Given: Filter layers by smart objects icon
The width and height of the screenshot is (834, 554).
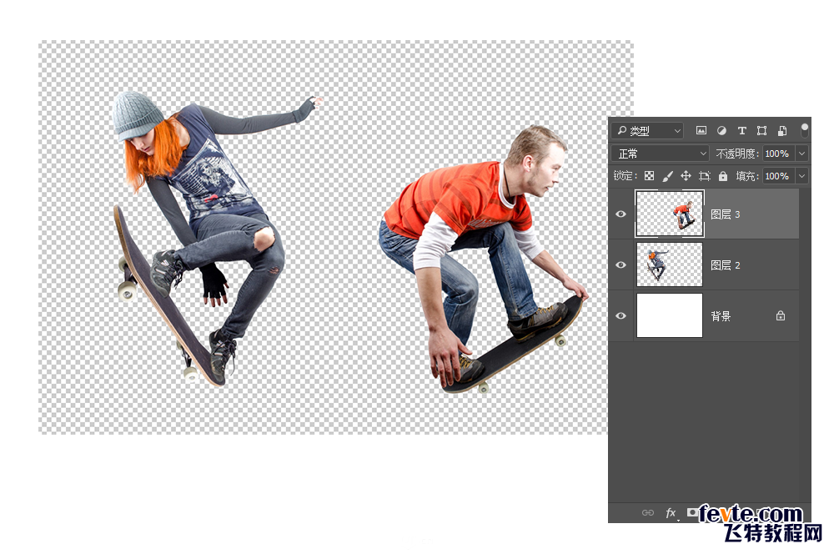Looking at the screenshot, I should [782, 130].
